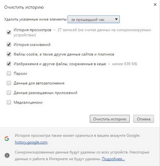The height and width of the screenshot is (166, 160).
Task: Enable the Медиалицензии checkbox
Action: (x=9, y=102)
